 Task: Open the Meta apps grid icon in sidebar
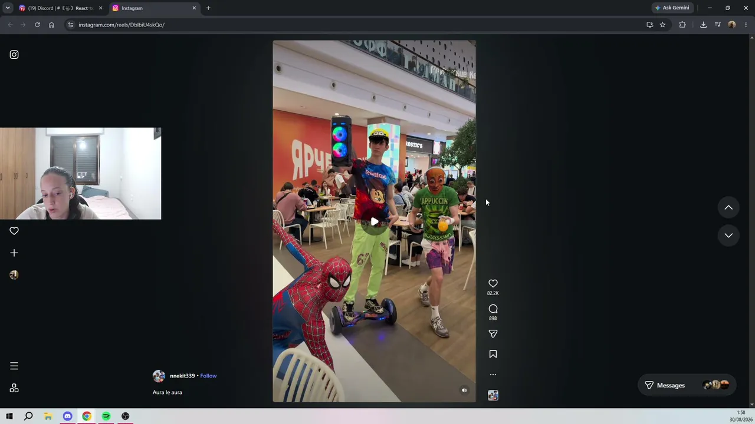(x=14, y=388)
